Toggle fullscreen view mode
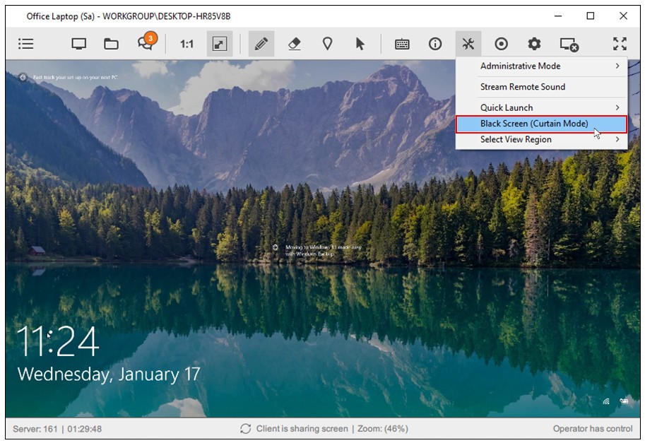645x443 pixels. pyautogui.click(x=620, y=44)
